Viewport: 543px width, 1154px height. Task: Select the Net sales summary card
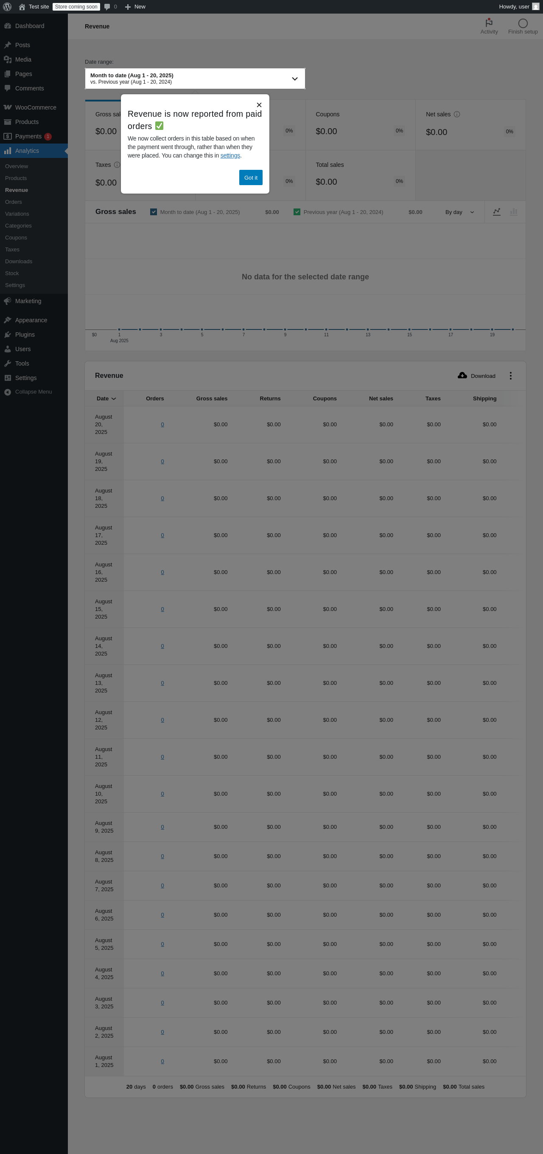coord(470,124)
